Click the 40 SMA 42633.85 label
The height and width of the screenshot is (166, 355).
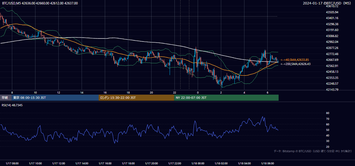coord(295,60)
